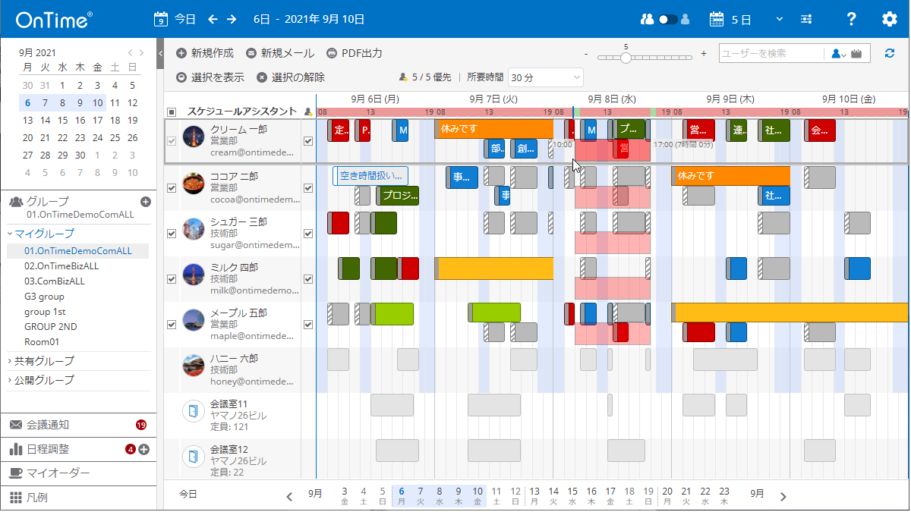Click the 新規作成 button

coord(205,54)
